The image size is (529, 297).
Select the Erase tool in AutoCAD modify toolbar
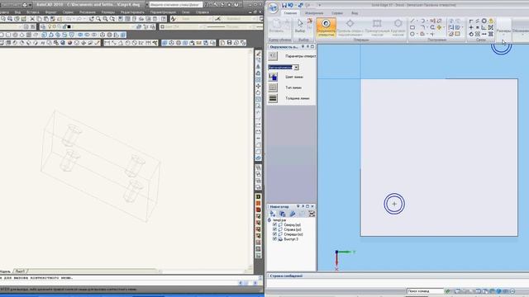(x=258, y=54)
